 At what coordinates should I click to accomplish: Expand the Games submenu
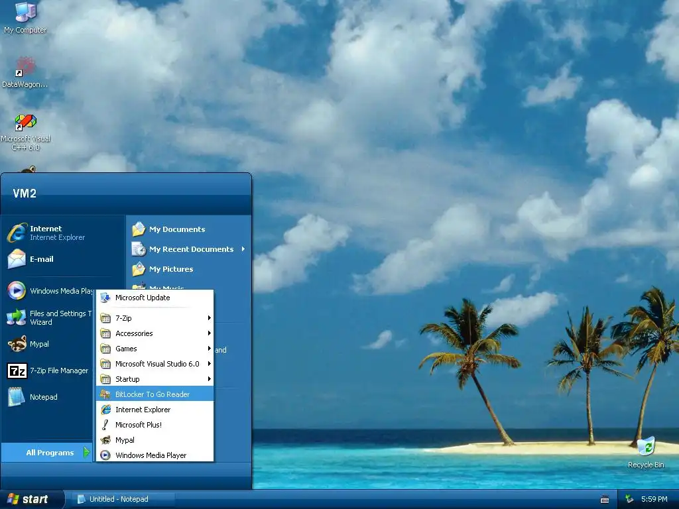[154, 349]
